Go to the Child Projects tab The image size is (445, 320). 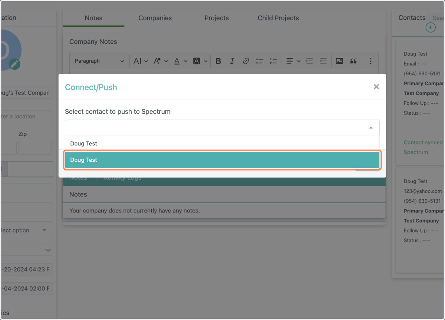pos(278,18)
